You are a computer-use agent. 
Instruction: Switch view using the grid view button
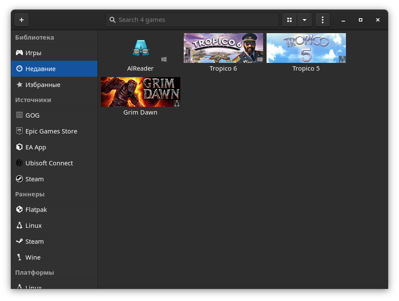(x=289, y=20)
